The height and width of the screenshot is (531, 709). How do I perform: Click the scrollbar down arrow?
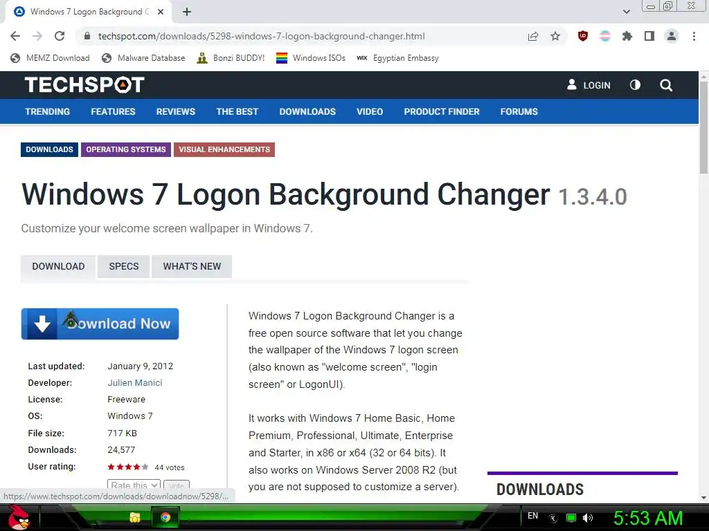(703, 498)
